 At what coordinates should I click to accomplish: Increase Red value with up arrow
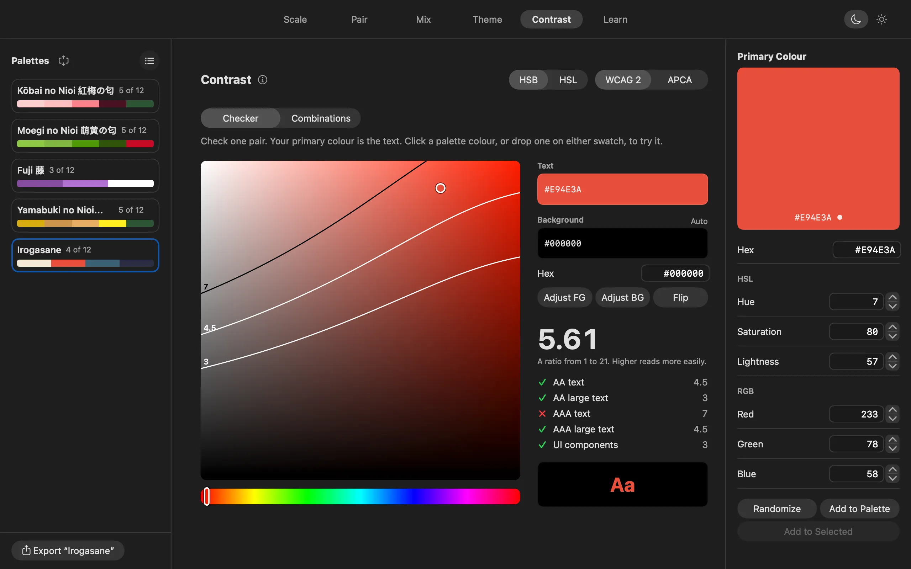tap(892, 409)
